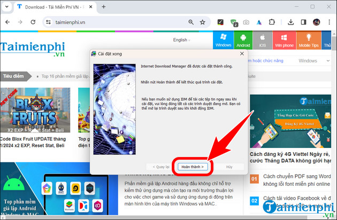Screen dimensions: 337x220
Task: Close the Cài đặt xong dialog
Action: (242, 53)
